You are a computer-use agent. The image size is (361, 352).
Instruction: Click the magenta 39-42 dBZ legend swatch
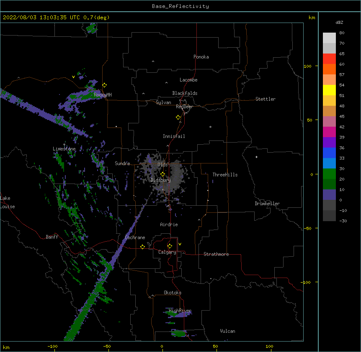tap(329, 132)
